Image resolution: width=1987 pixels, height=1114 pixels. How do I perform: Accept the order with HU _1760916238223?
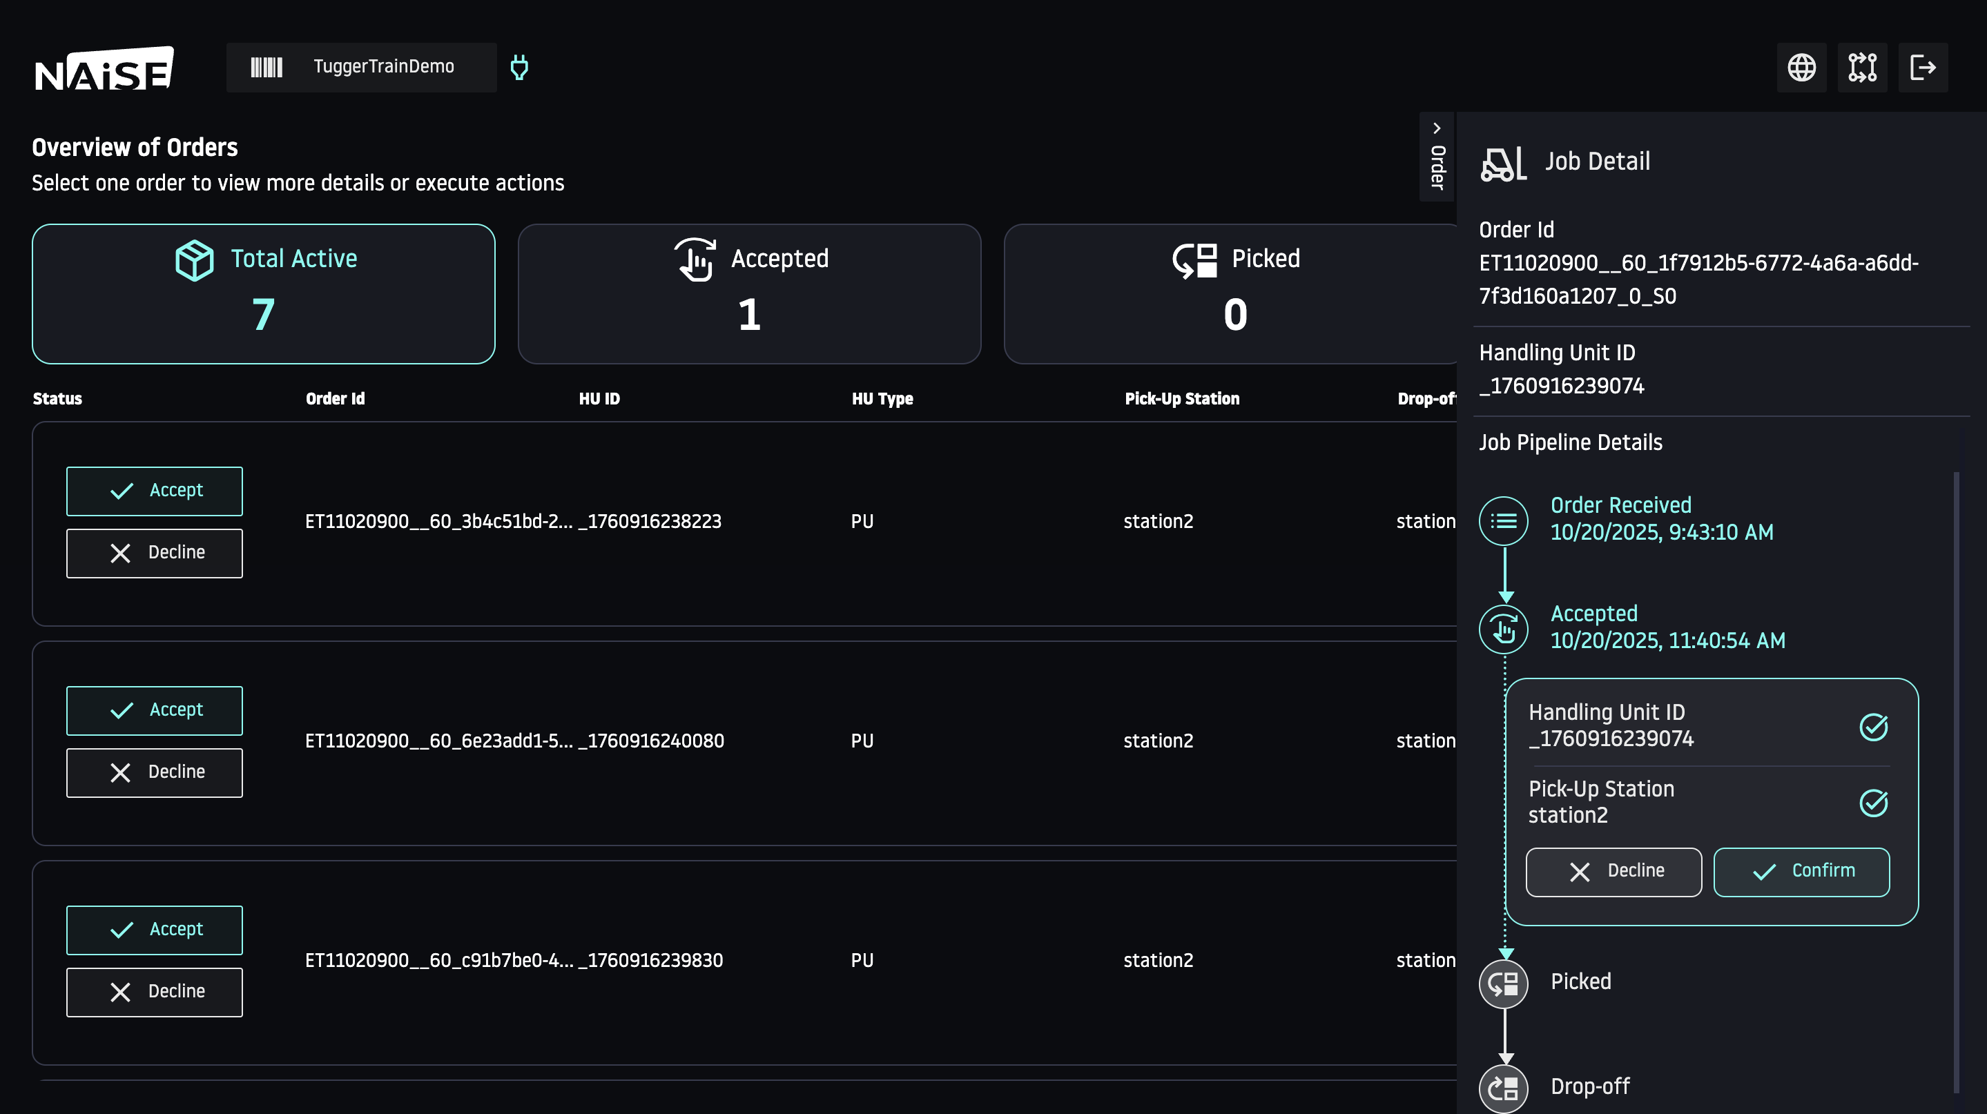click(x=154, y=491)
